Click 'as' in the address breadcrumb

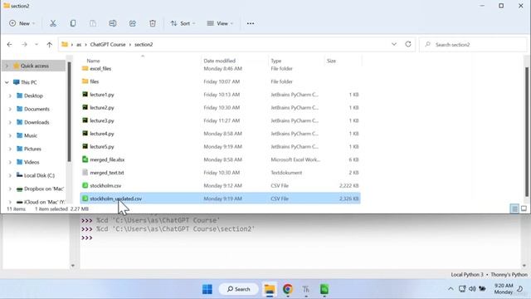tap(79, 44)
